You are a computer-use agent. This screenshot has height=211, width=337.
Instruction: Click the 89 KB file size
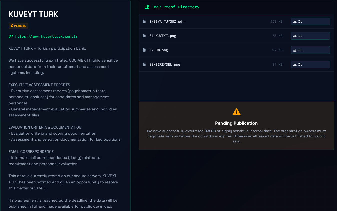277,65
